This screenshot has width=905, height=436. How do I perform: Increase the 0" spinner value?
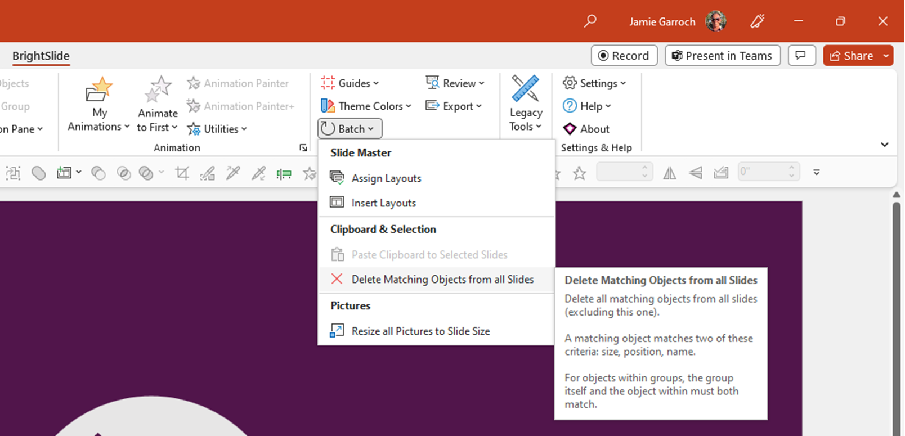click(792, 168)
